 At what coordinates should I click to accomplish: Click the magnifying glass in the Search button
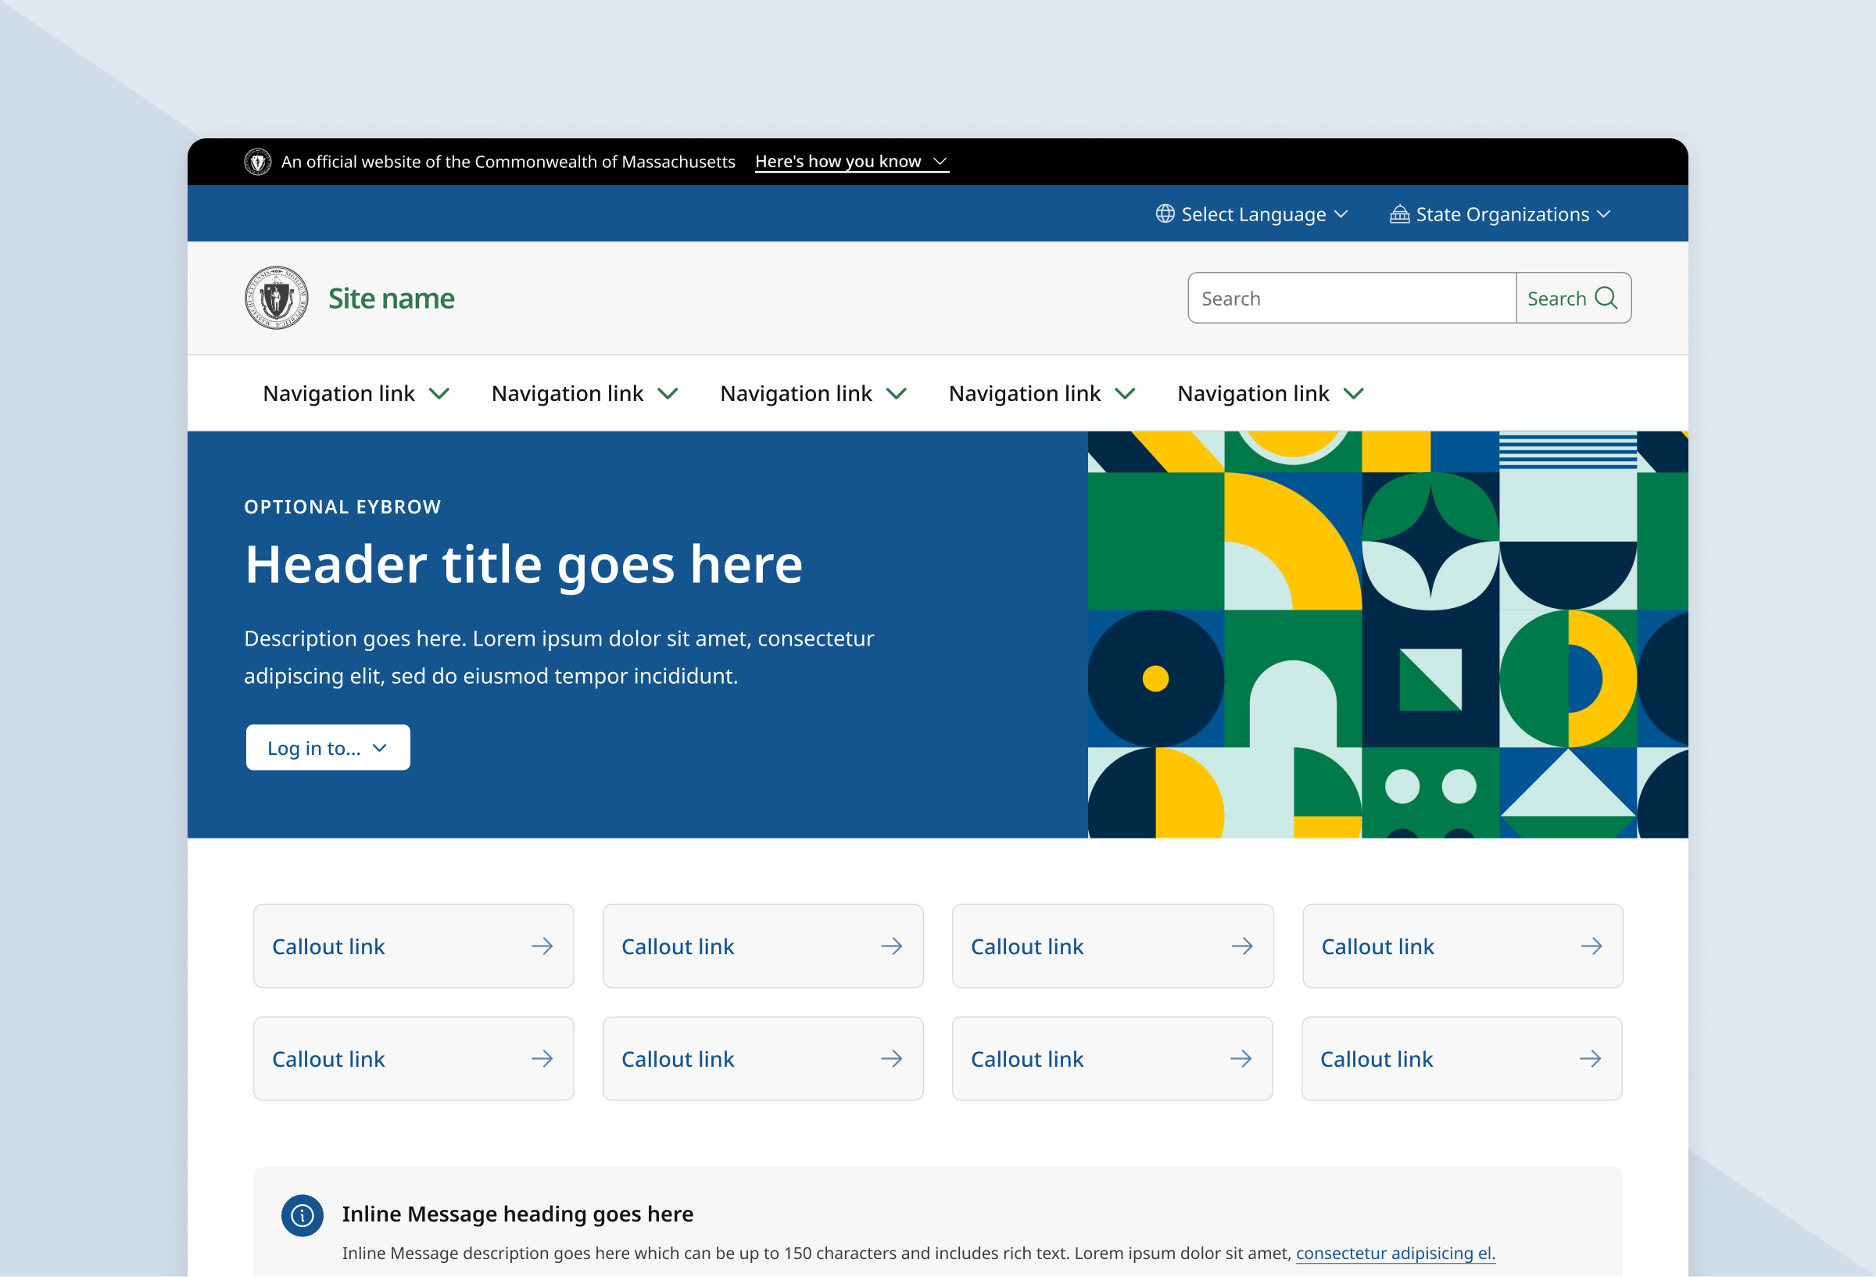point(1608,298)
